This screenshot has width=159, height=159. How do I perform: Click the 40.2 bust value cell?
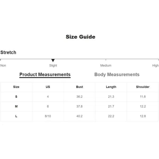[79, 116]
